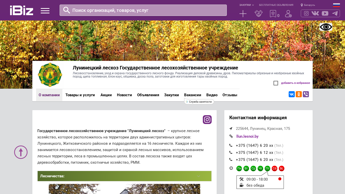Share the page via Viber icon
This screenshot has height=194, width=345.
pos(306,94)
